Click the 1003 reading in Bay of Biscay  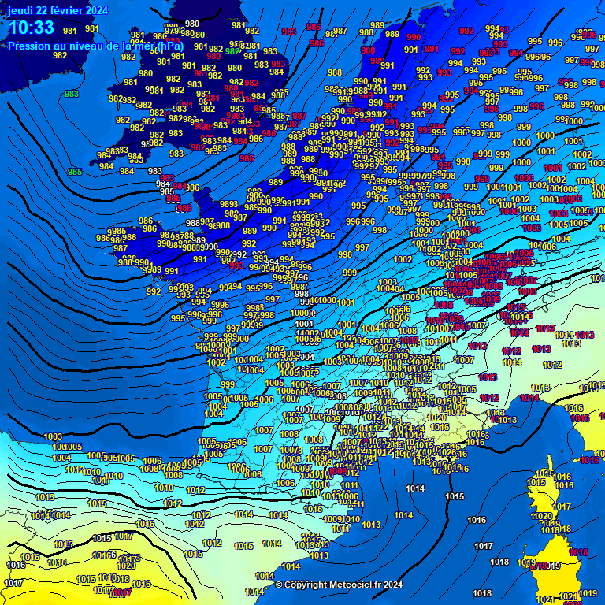click(53, 436)
